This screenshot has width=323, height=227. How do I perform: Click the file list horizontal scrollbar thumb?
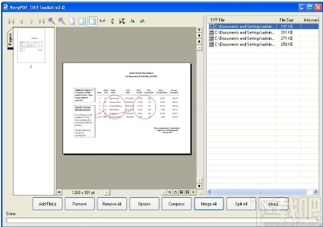point(259,192)
